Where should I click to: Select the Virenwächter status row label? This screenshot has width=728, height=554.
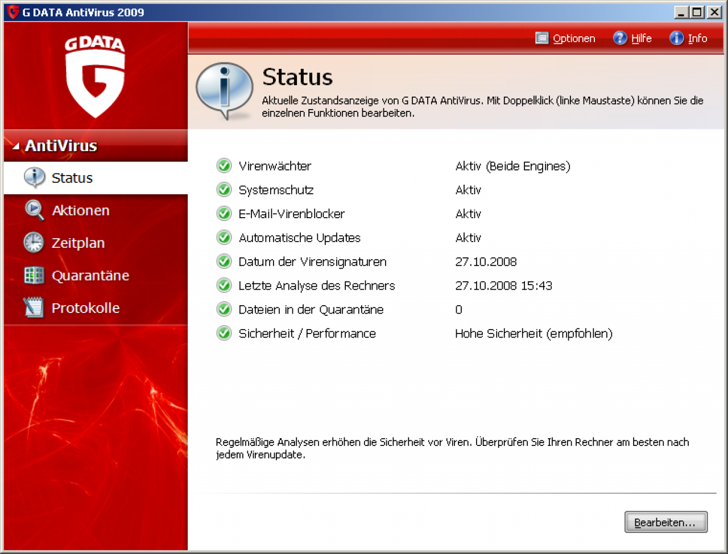pyautogui.click(x=275, y=166)
